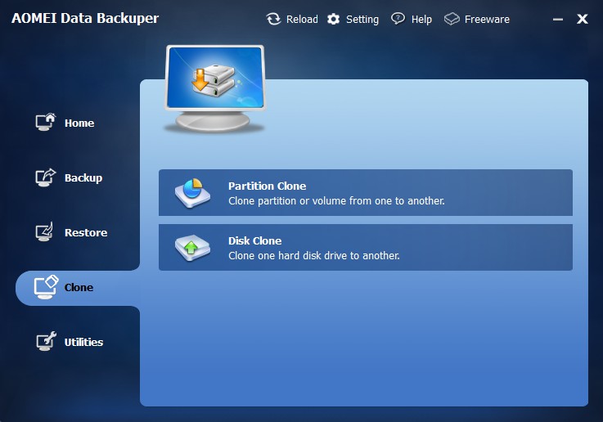Close the AOMEI Data Backuper window
Image resolution: width=603 pixels, height=422 pixels.
[x=583, y=19]
